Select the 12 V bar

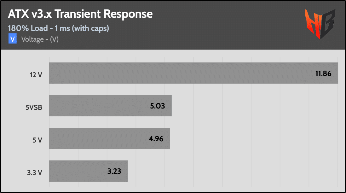176,73
